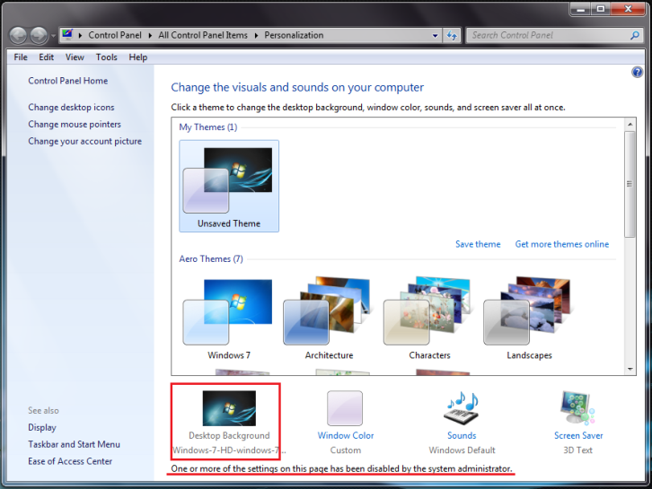
Task: Select the Landscapes theme
Action: coord(529,319)
